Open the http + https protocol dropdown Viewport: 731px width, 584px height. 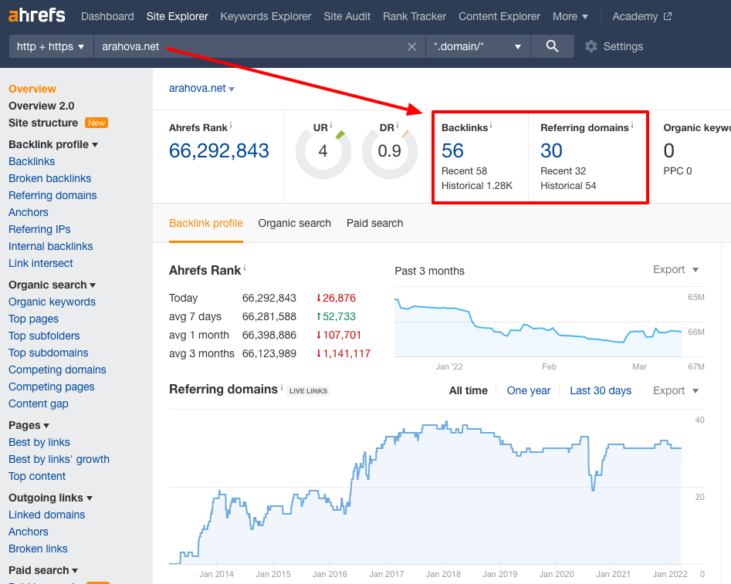pyautogui.click(x=51, y=46)
